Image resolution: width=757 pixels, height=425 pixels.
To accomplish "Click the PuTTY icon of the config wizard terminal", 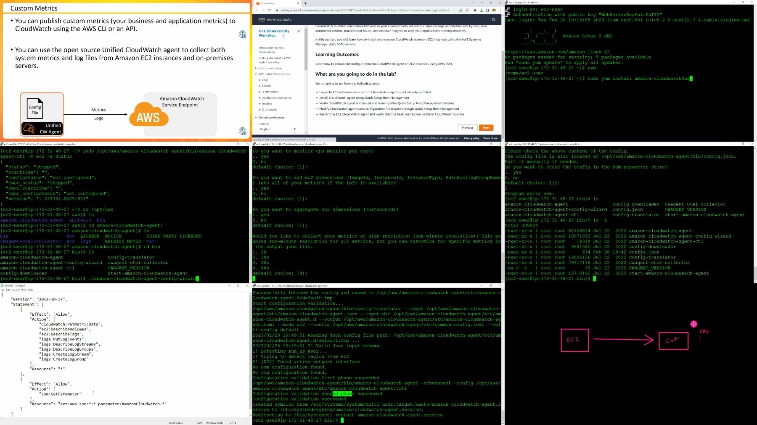I will 254,144.
